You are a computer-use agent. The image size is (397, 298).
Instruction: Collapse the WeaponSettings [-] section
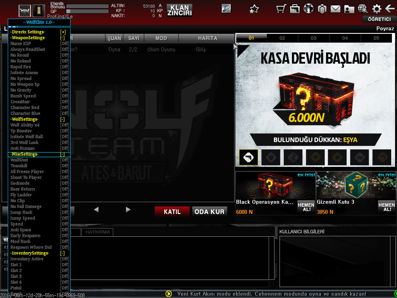62,38
